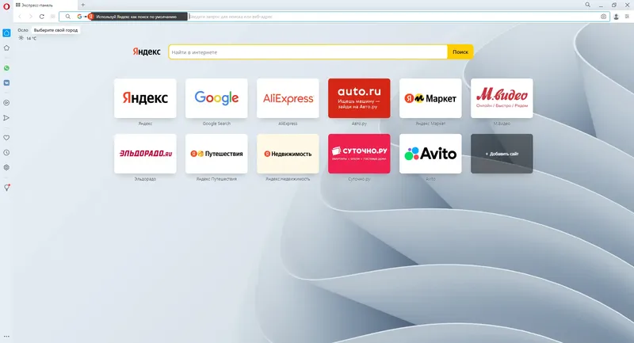
Task: Click the Яндекс search box on the page
Action: 308,52
